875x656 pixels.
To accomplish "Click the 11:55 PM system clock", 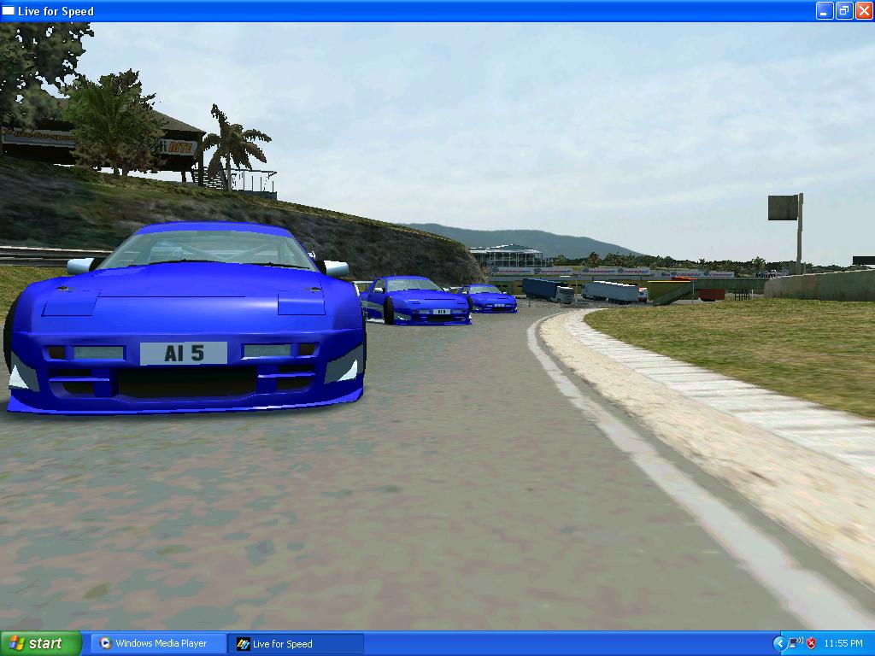I will [x=843, y=644].
